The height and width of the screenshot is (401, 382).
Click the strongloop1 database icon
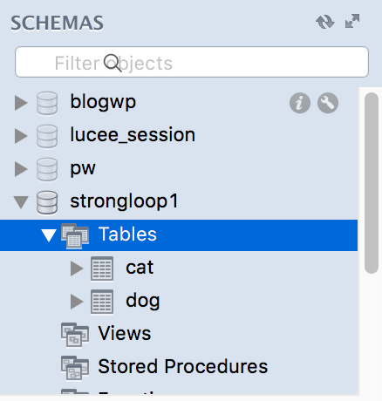(x=47, y=202)
